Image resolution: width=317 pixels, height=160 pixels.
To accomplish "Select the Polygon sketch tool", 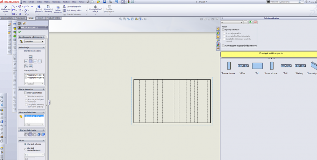I will pos(20,14).
